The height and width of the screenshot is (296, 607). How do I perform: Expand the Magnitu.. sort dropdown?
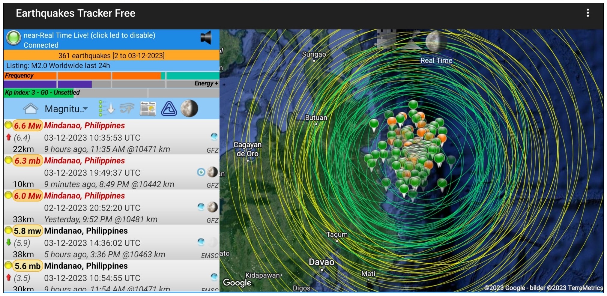tap(66, 109)
